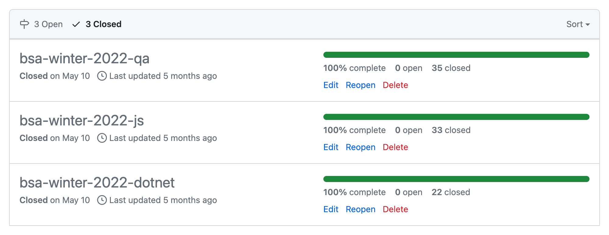609x235 pixels.
Task: Open the bsa-winter-2022-js milestone
Action: point(82,120)
